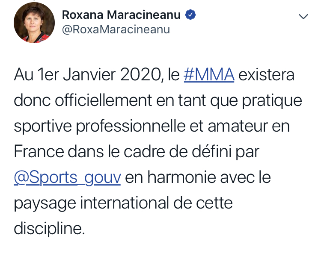Click the text 'en harmonie avec le'

pyautogui.click(x=198, y=177)
